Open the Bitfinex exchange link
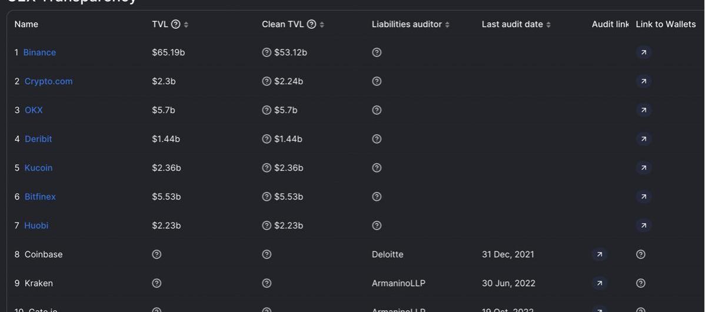Image resolution: width=705 pixels, height=312 pixels. click(40, 197)
